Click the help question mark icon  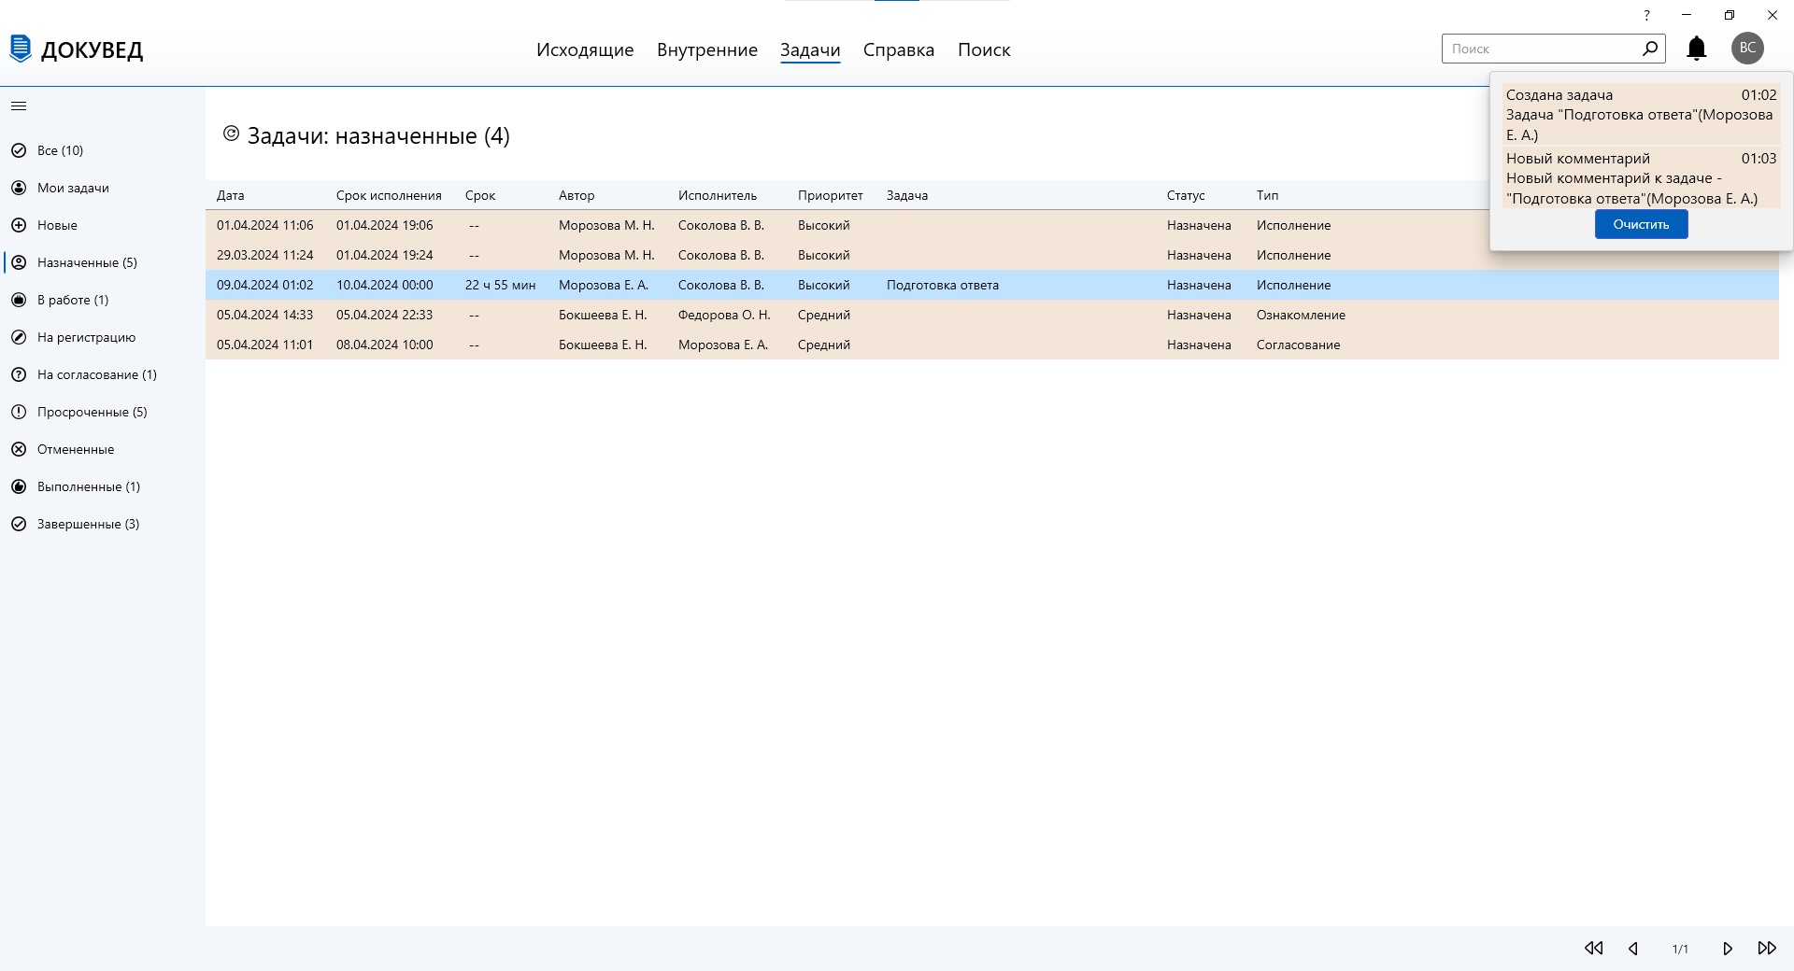pos(1646,15)
